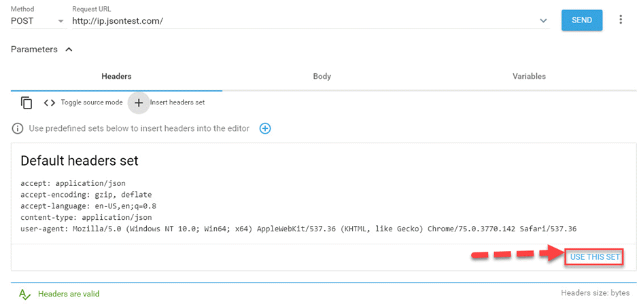Click the plus icon for Insert headers set
639x304 pixels.
pos(139,103)
